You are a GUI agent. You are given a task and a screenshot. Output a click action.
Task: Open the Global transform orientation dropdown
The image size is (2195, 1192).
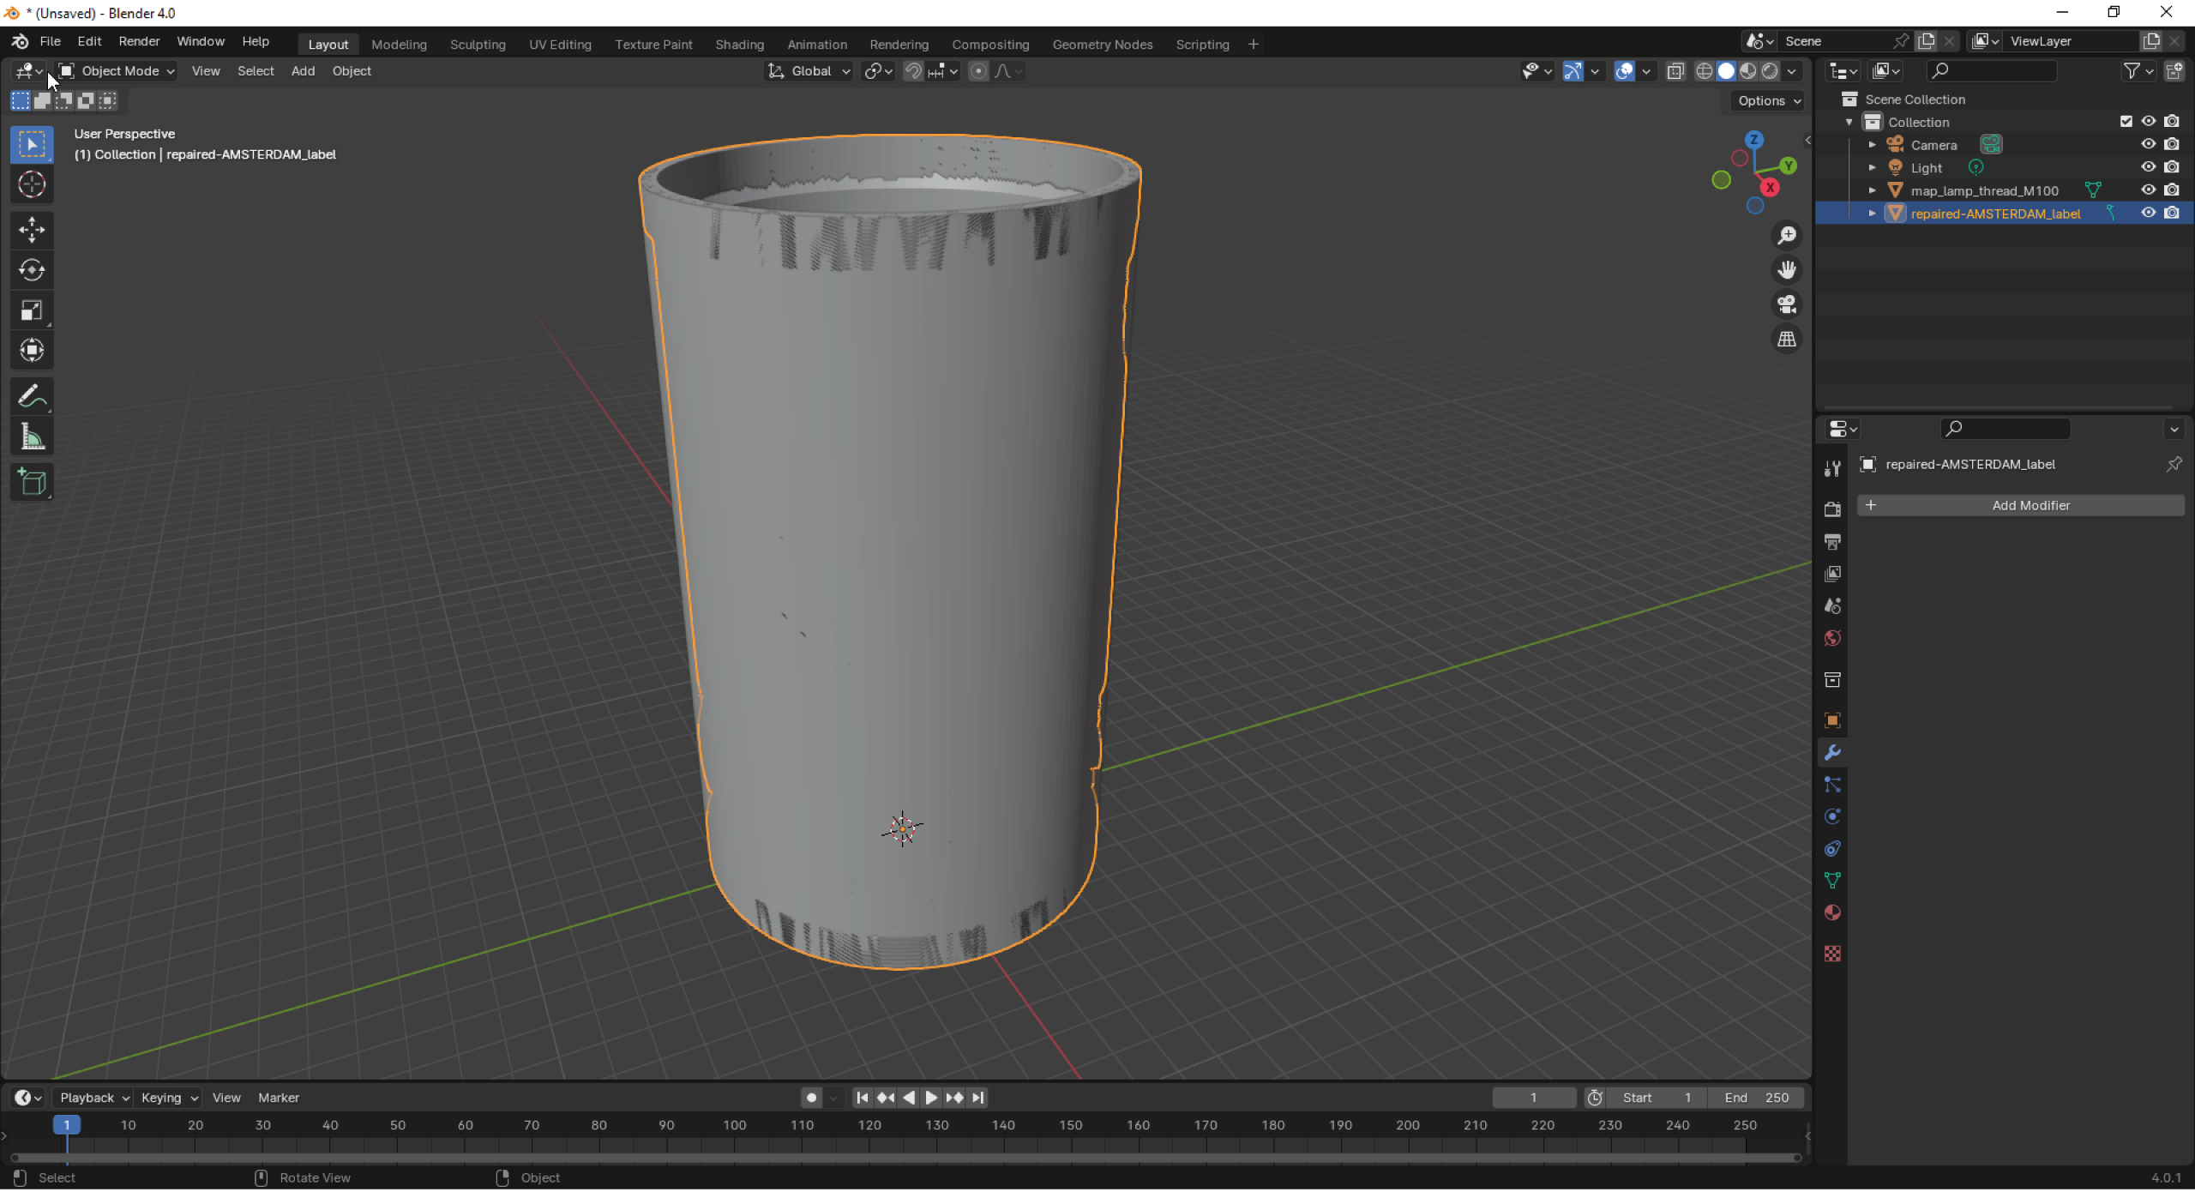click(807, 71)
